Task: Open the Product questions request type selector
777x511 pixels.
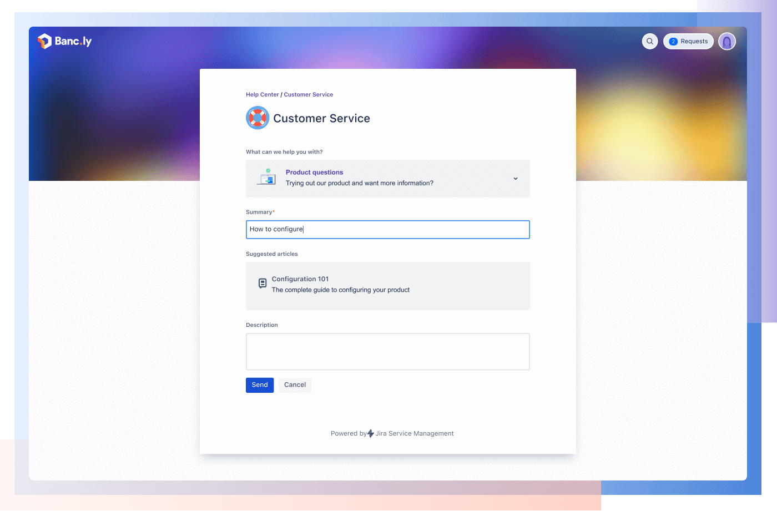Action: point(387,178)
